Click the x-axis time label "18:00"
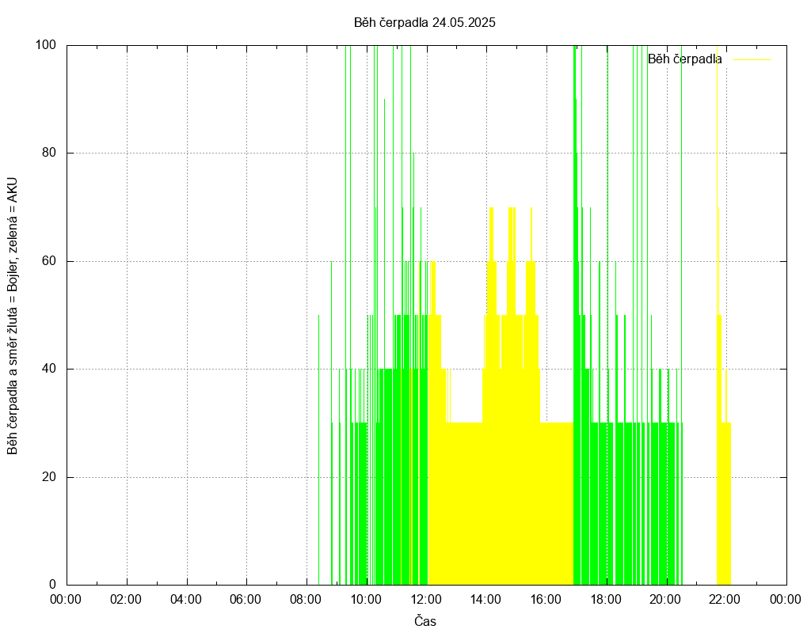This screenshot has width=811, height=633. [x=606, y=600]
